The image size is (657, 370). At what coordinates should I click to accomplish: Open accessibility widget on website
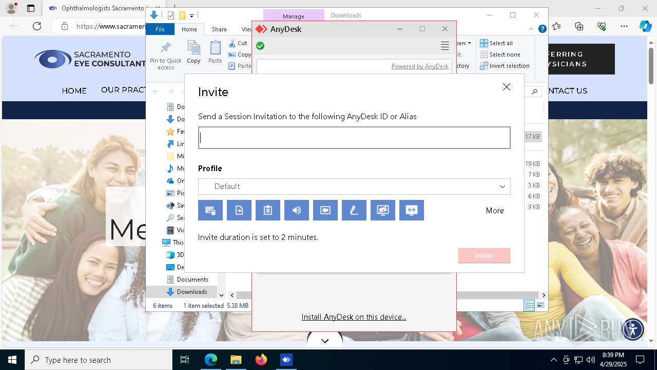coord(633,329)
